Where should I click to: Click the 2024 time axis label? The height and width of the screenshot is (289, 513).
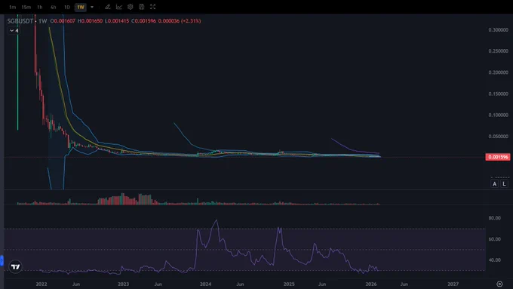[x=205, y=284]
